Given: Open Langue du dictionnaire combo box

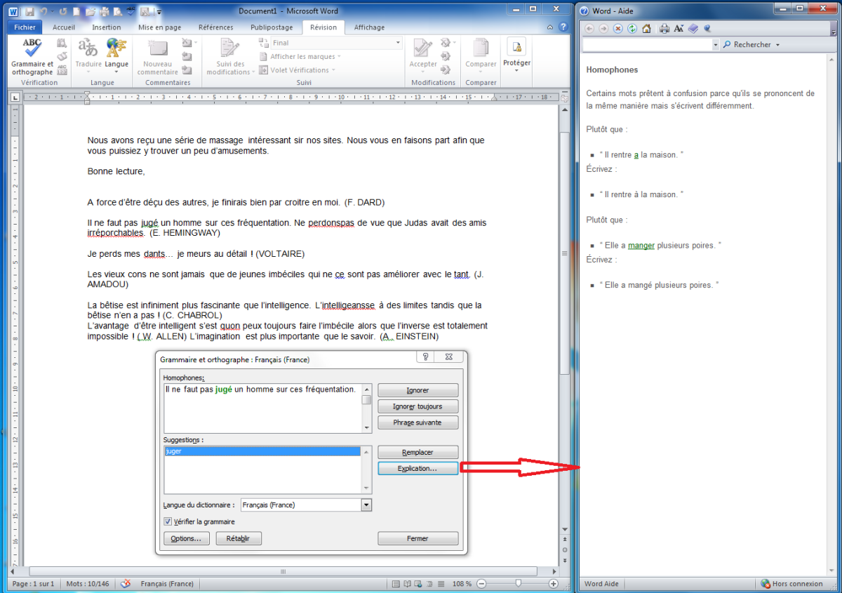Looking at the screenshot, I should [x=306, y=505].
